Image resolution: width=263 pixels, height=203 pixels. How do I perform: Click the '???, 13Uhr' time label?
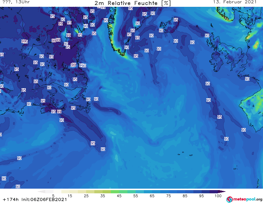[x=16, y=2]
